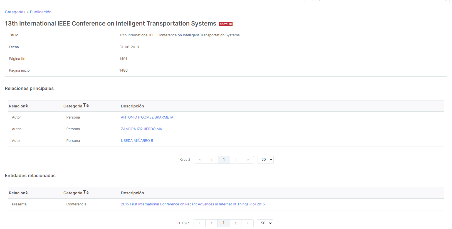Viewport: 452px width, 229px height.
Task: Copy the publication URI with the red COPY URI badge
Action: (x=226, y=24)
